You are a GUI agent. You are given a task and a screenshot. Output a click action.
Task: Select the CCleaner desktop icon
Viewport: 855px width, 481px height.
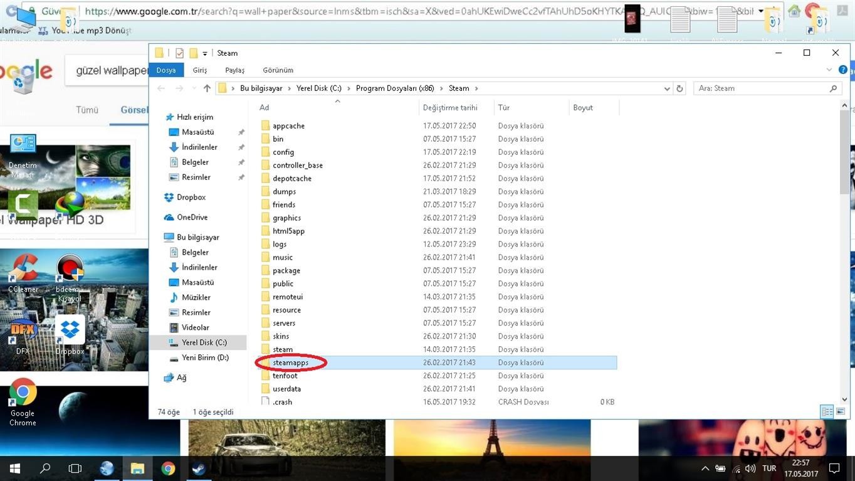point(23,273)
